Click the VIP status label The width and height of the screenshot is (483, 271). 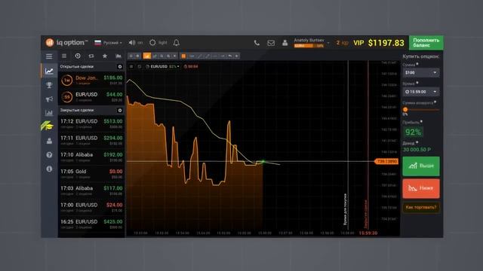tap(358, 43)
